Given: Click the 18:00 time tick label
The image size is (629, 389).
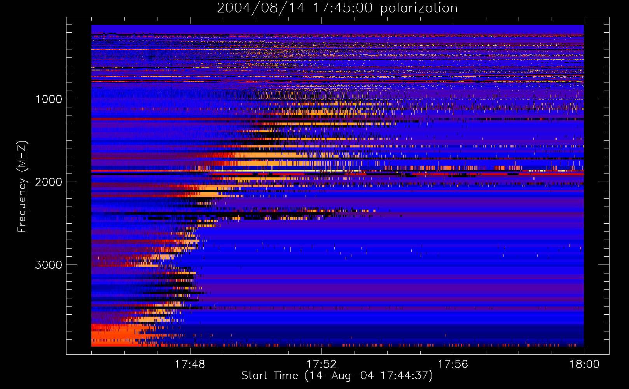Looking at the screenshot, I should coord(584,364).
